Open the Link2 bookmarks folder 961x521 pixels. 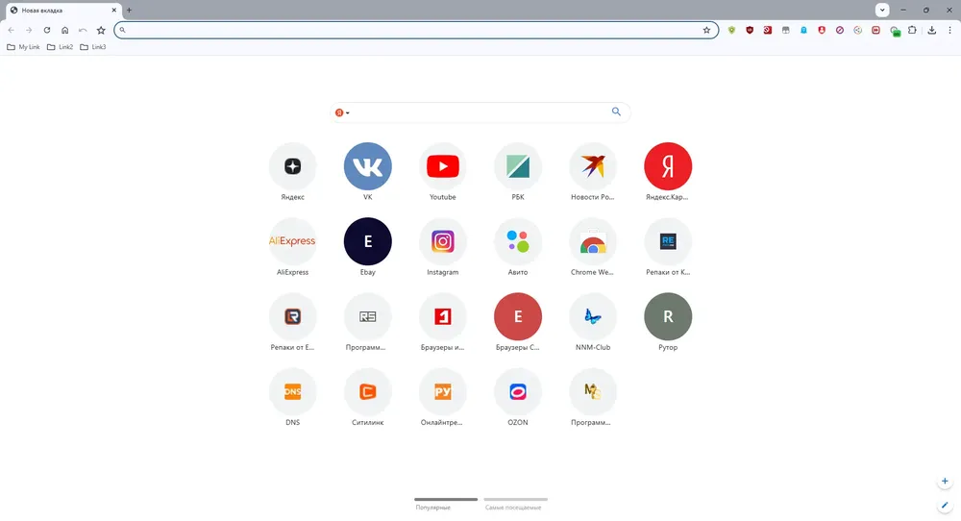(x=60, y=47)
